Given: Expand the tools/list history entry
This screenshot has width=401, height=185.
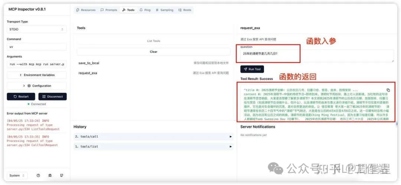Looking at the screenshot, I should click(x=153, y=147).
